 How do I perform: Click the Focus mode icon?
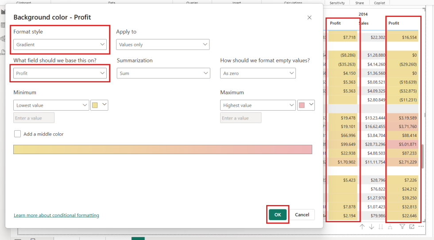pyautogui.click(x=412, y=227)
